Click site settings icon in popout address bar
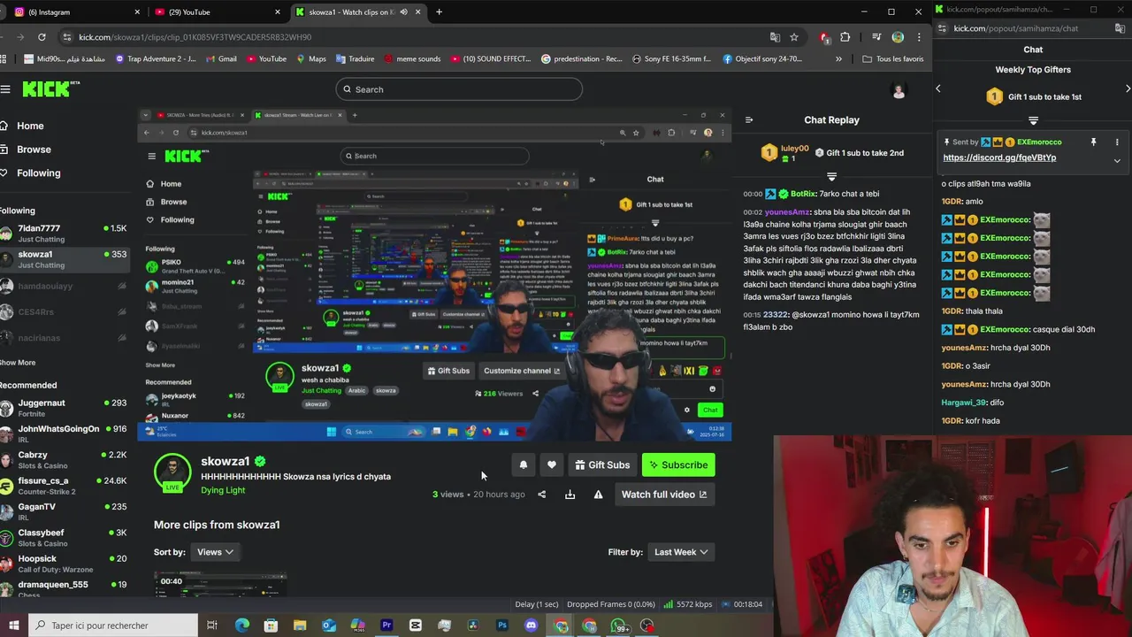 click(944, 28)
